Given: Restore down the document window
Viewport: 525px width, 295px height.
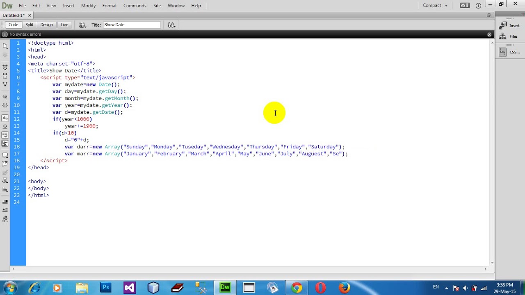Looking at the screenshot, I should coord(488,15).
